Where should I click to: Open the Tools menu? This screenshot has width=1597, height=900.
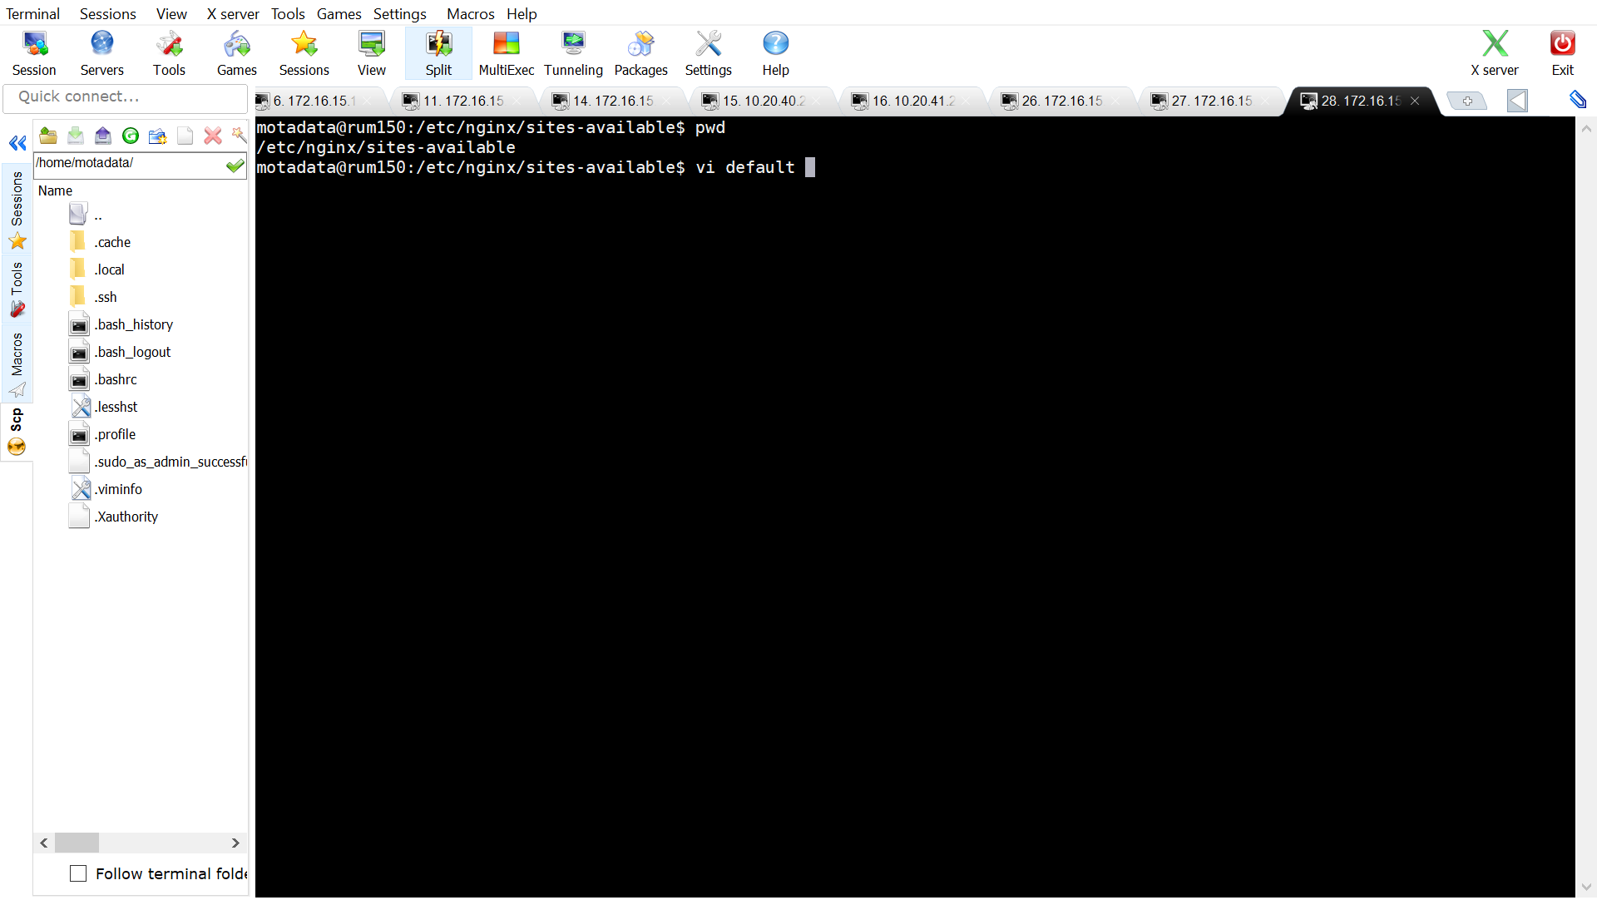(288, 13)
